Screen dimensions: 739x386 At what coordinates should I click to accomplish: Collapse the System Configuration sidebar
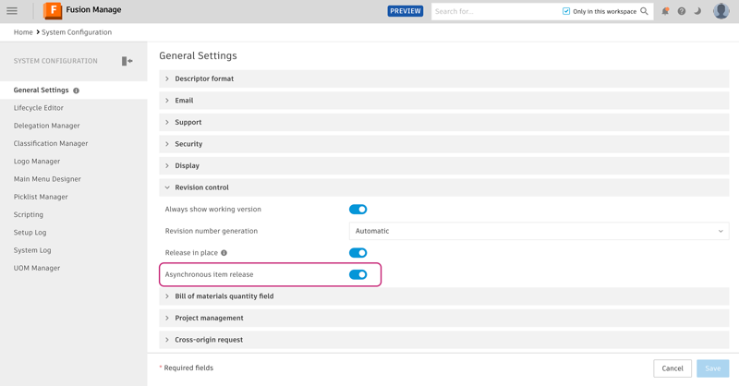pos(127,61)
